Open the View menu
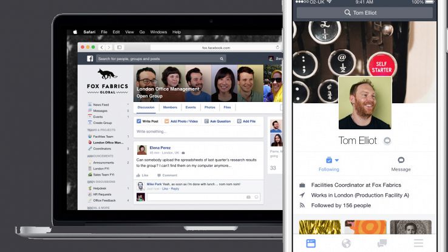448x252 pixels. [129, 32]
